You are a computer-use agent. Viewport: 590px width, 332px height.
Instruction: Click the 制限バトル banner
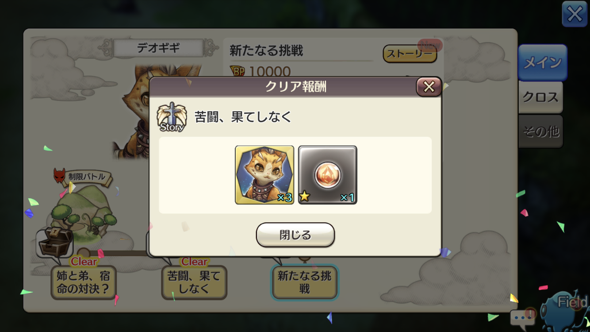click(87, 177)
